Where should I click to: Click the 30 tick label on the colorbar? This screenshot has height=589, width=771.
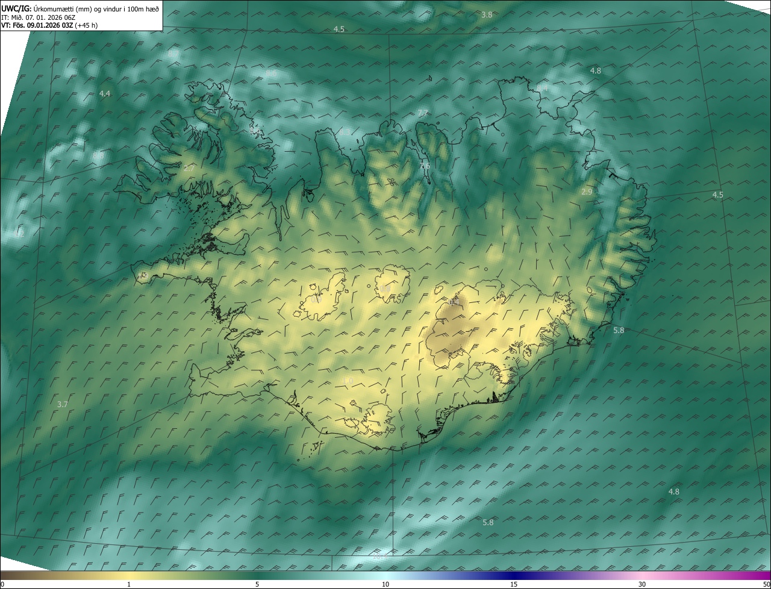642,584
